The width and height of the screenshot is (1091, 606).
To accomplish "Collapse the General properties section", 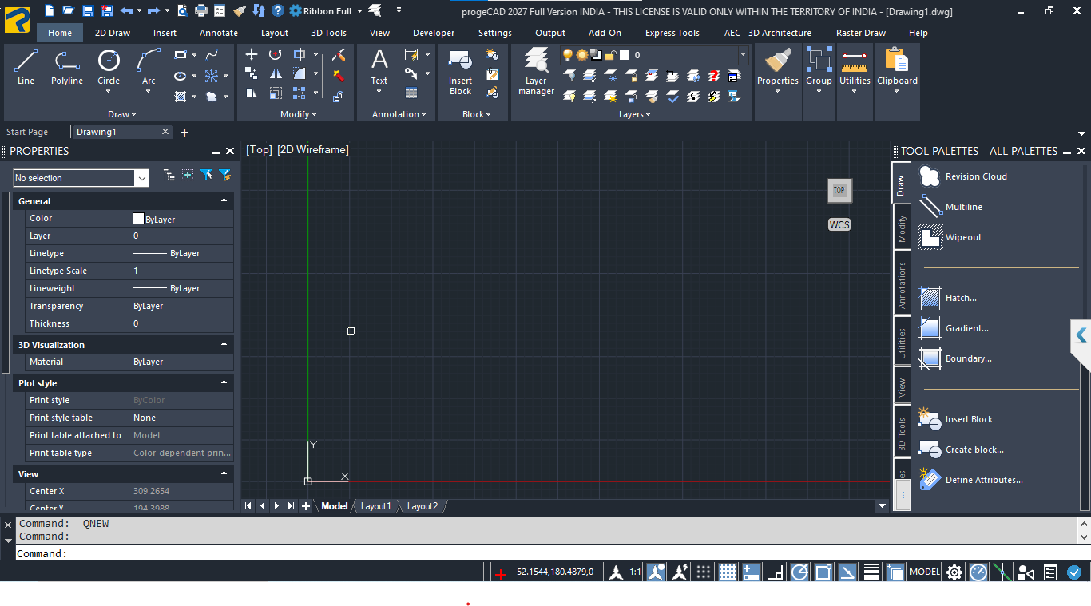I will (224, 200).
